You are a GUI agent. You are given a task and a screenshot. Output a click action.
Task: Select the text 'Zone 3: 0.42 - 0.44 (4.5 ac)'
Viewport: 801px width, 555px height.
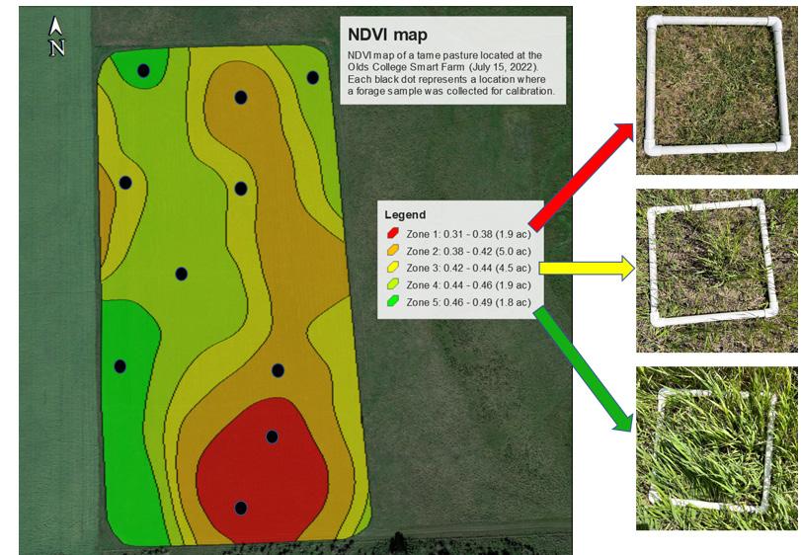pyautogui.click(x=468, y=268)
